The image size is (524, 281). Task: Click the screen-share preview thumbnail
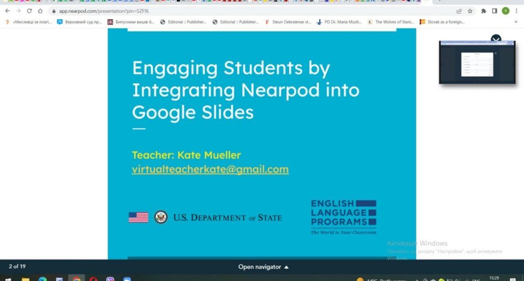pos(469,62)
